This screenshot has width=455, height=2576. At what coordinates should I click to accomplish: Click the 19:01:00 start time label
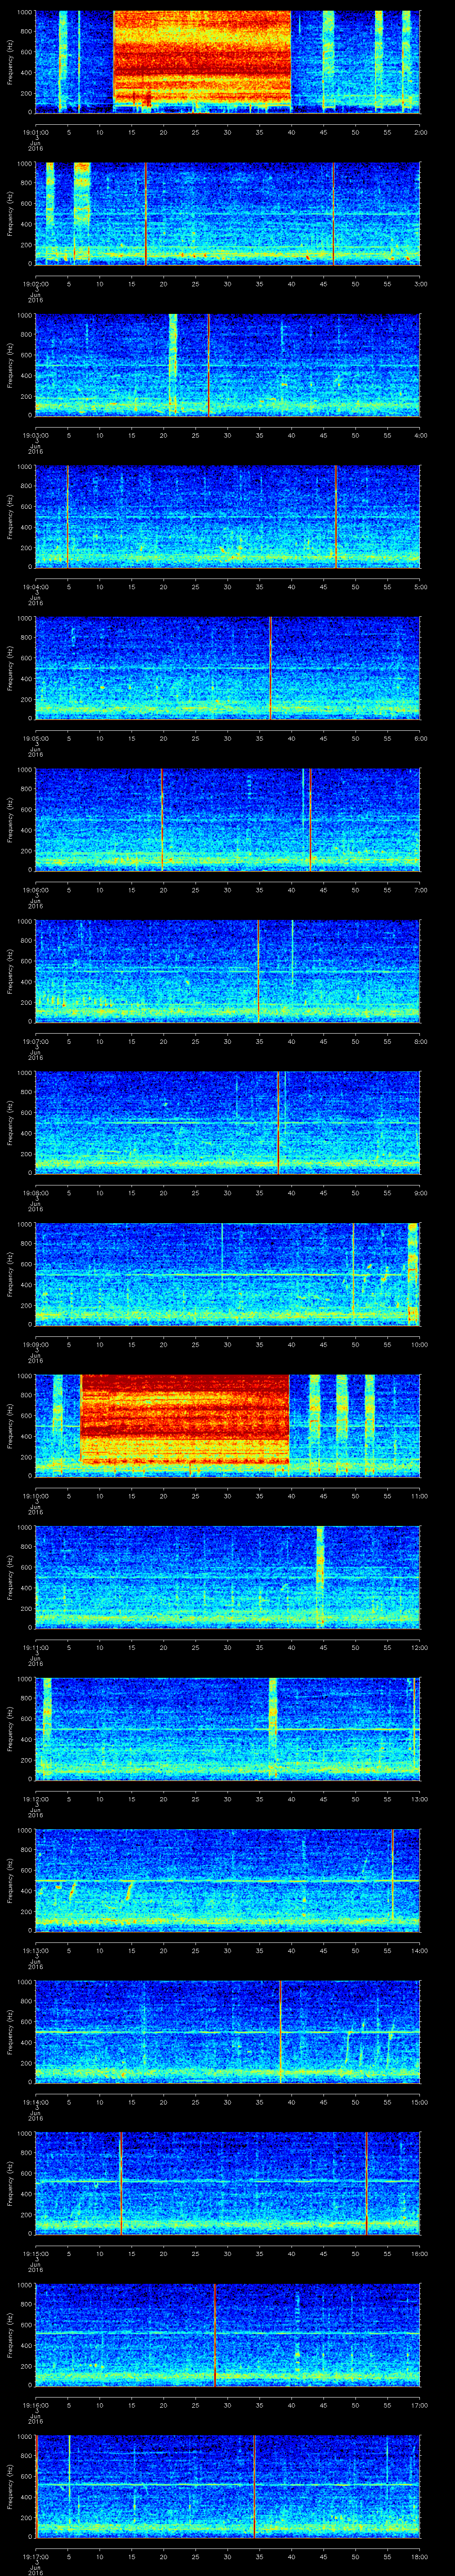pos(35,132)
